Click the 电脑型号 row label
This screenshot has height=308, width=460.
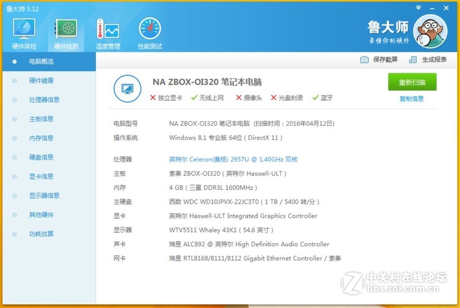[x=125, y=124]
